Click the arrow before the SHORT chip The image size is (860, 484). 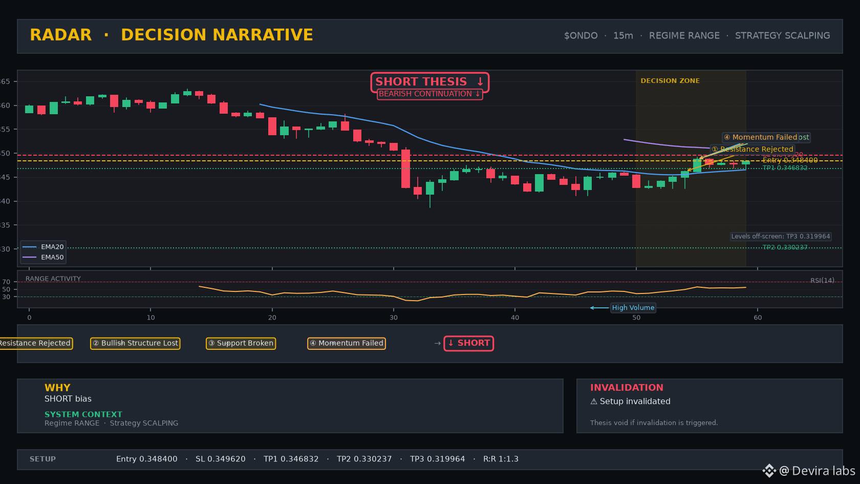click(437, 343)
